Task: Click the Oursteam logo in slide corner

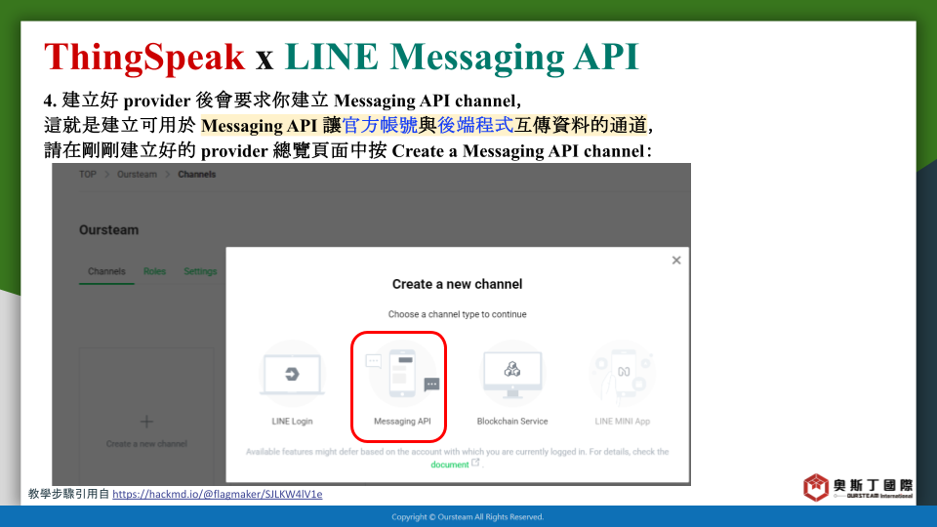Action: [858, 487]
